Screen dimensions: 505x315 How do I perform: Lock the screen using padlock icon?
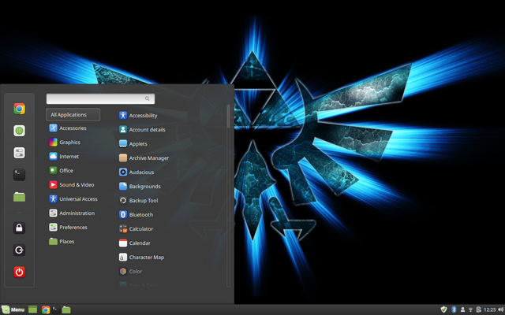tap(19, 228)
